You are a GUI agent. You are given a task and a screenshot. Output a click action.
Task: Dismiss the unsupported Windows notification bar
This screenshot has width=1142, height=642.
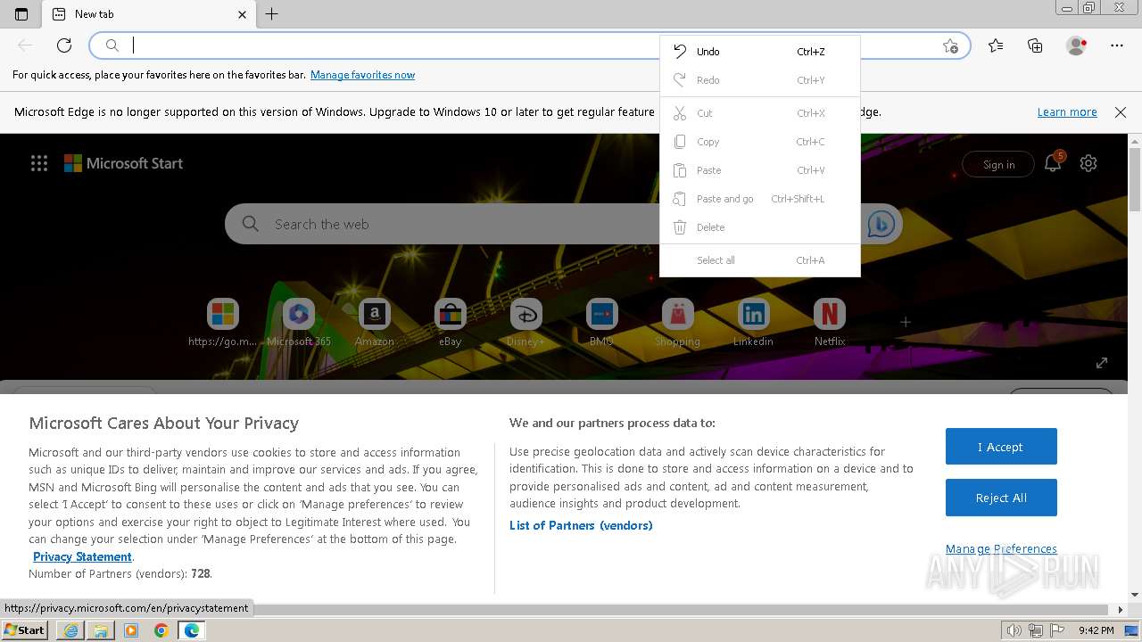point(1121,112)
